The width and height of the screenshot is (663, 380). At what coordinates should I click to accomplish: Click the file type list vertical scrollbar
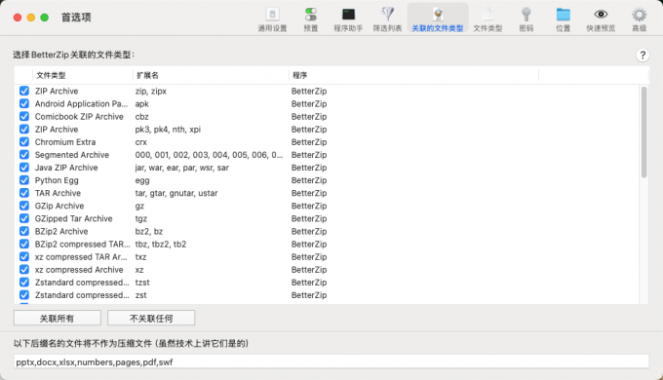643,132
